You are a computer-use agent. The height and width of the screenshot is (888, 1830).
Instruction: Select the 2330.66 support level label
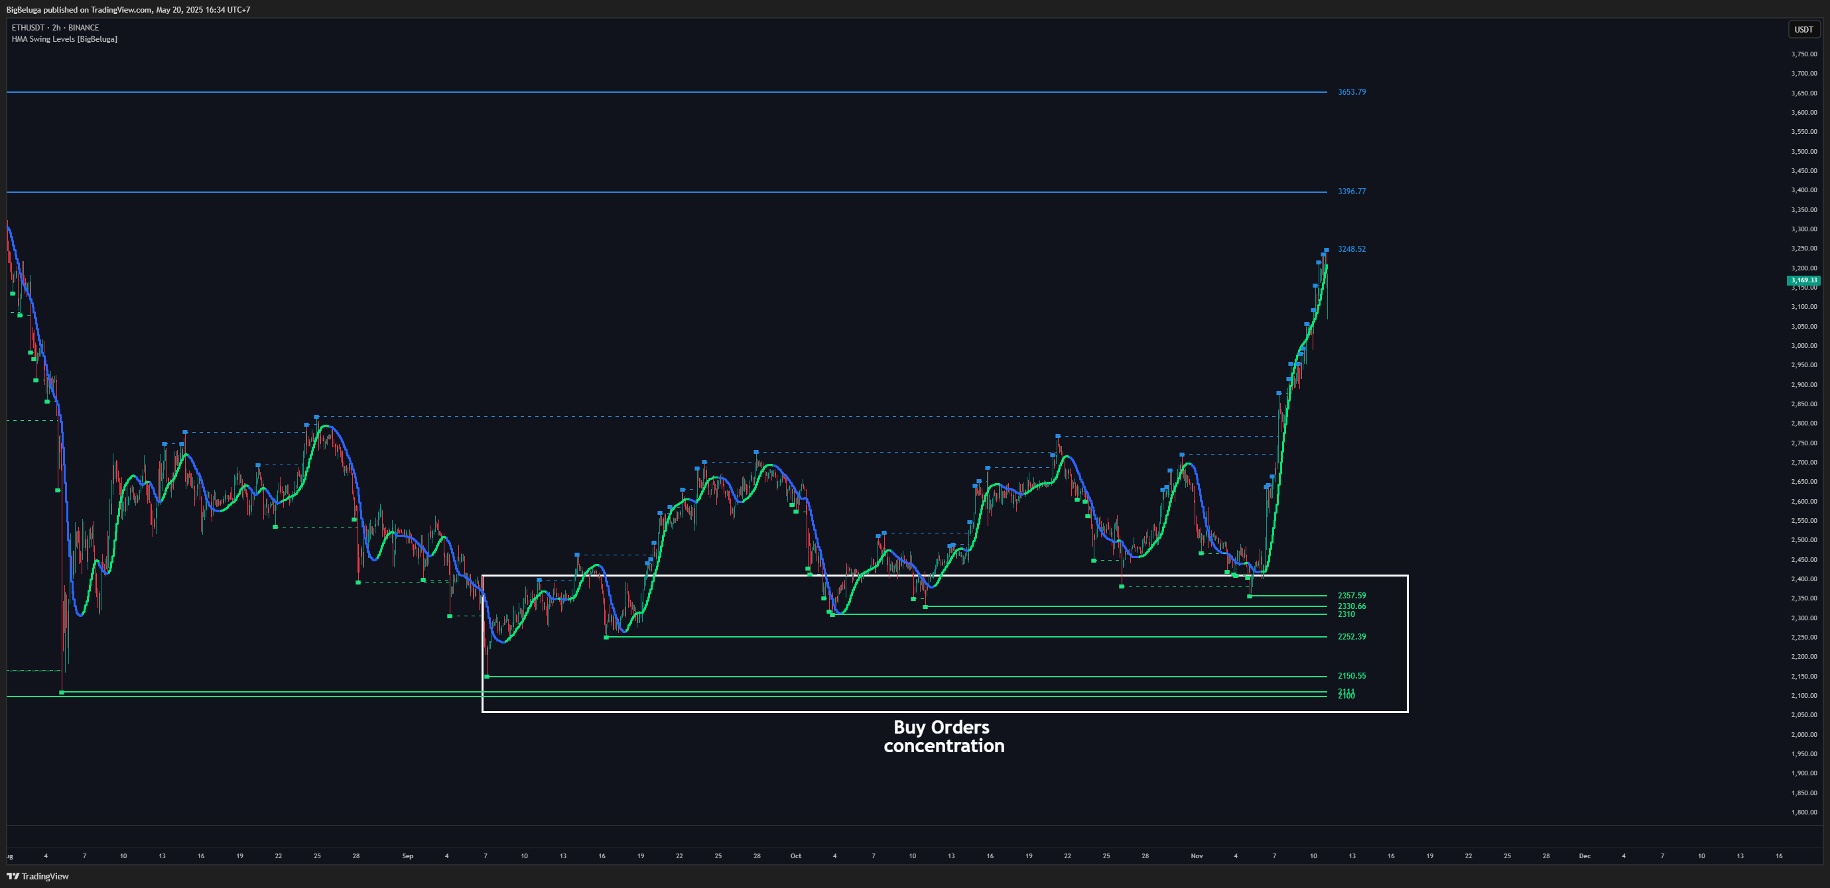[x=1351, y=606]
